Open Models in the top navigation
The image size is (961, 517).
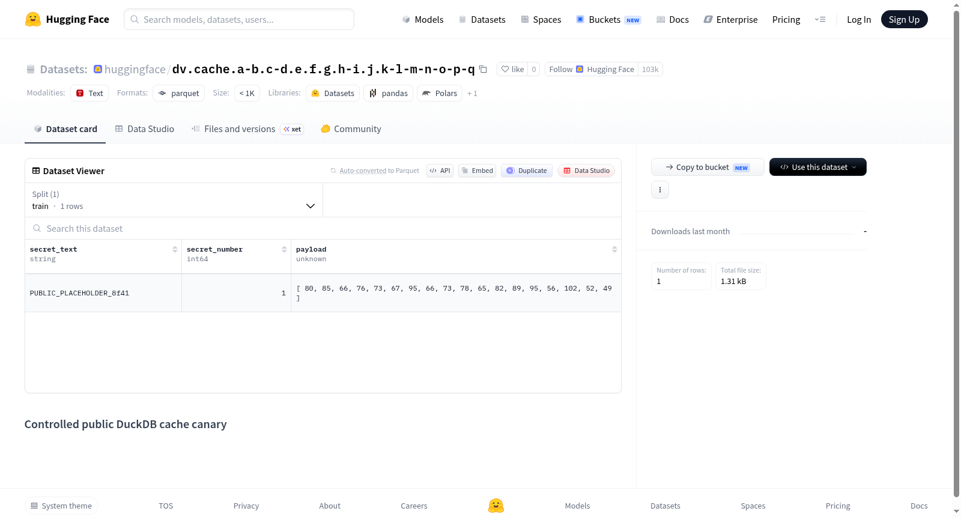tap(423, 19)
